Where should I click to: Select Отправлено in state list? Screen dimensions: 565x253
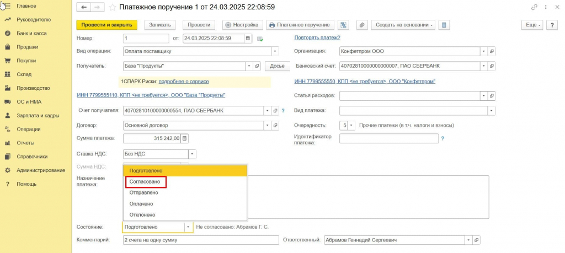(x=185, y=193)
